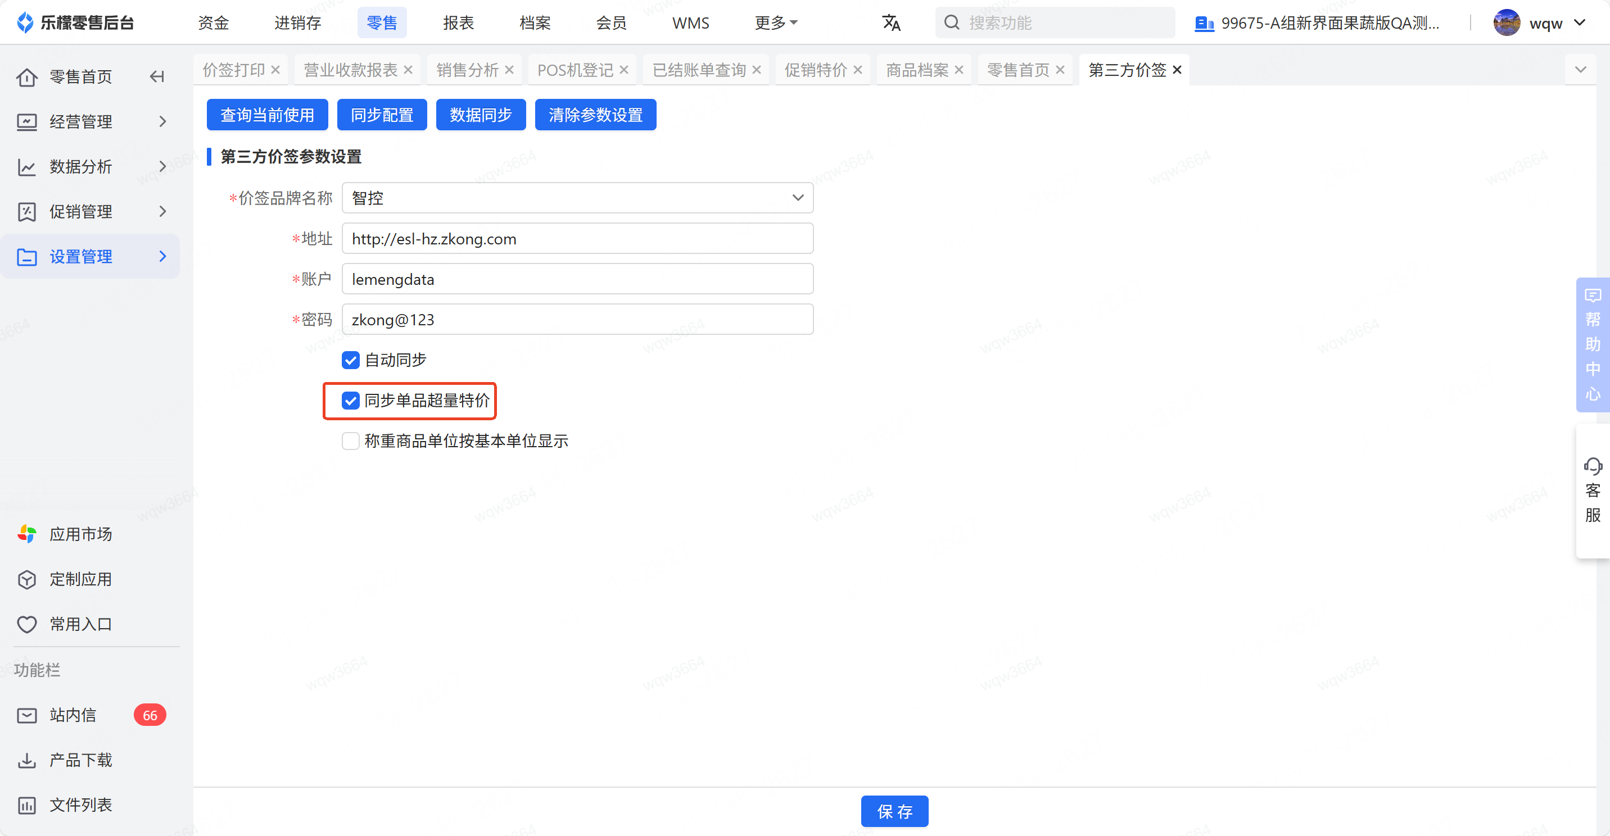Click the 设置管理 folder icon

click(27, 257)
